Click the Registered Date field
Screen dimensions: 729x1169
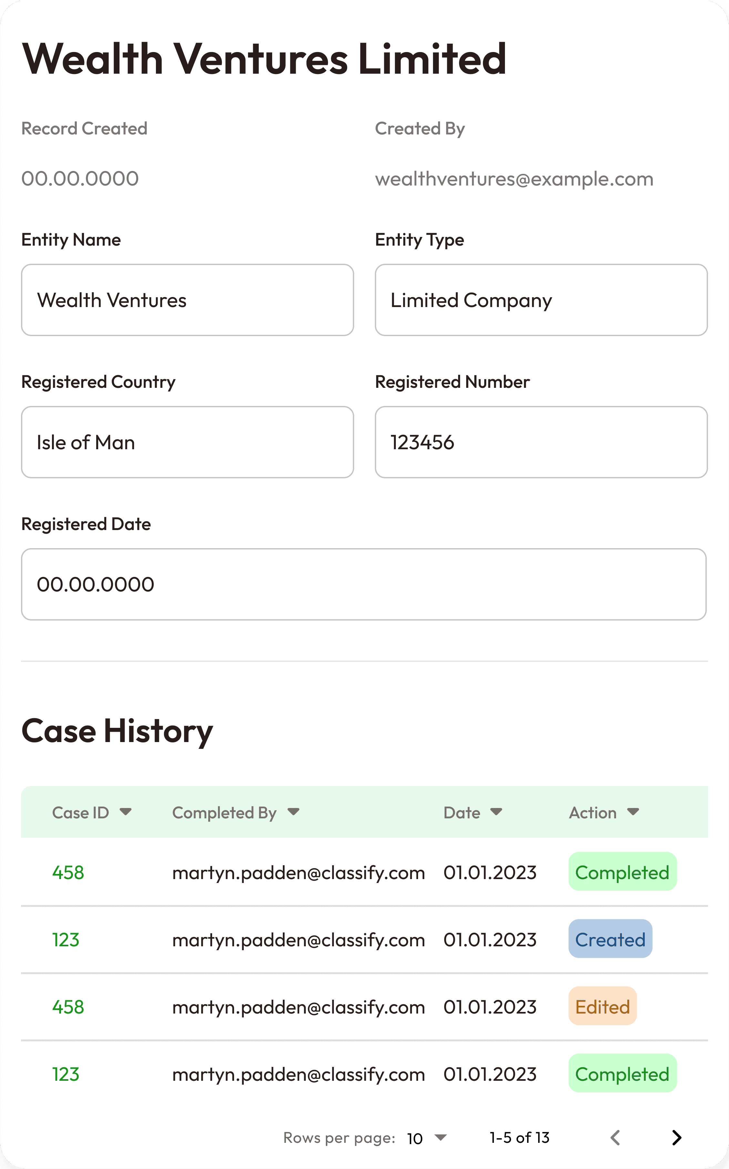tap(364, 584)
